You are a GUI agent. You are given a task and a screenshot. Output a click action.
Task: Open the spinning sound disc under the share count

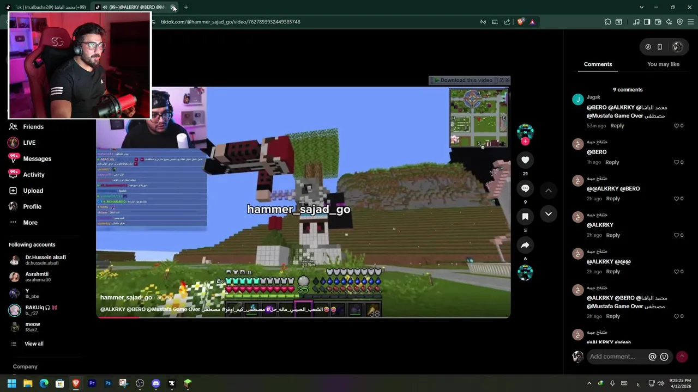[x=525, y=272]
